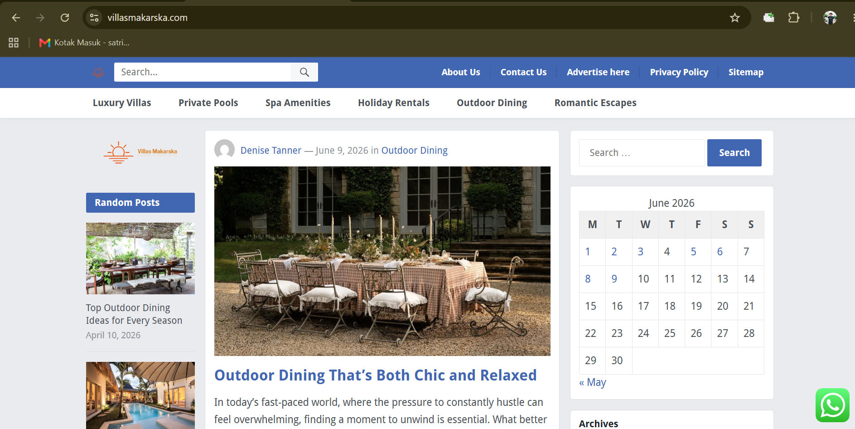Open the Luxury Villas menu
855x429 pixels.
click(122, 103)
